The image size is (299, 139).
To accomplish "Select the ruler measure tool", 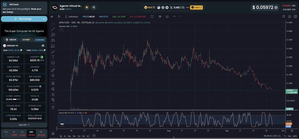I will (53, 70).
